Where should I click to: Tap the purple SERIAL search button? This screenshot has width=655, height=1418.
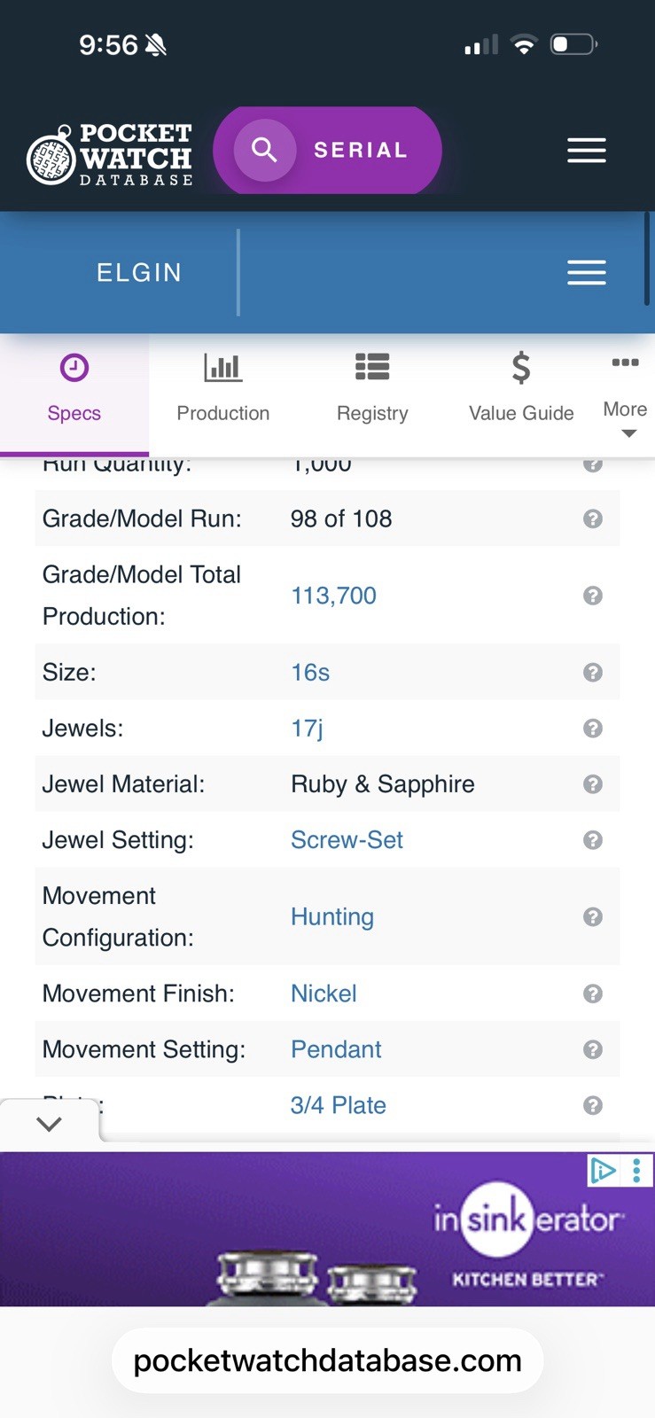327,150
